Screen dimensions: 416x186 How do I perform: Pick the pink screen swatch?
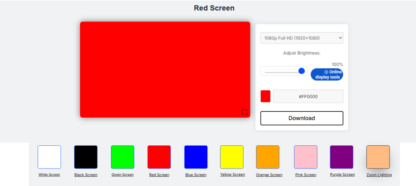[x=305, y=157]
